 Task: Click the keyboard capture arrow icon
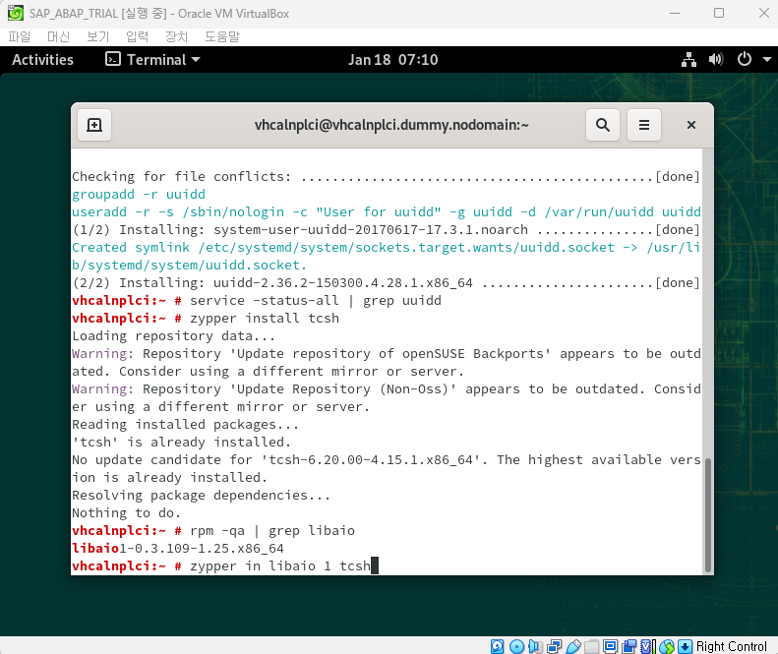(686, 646)
